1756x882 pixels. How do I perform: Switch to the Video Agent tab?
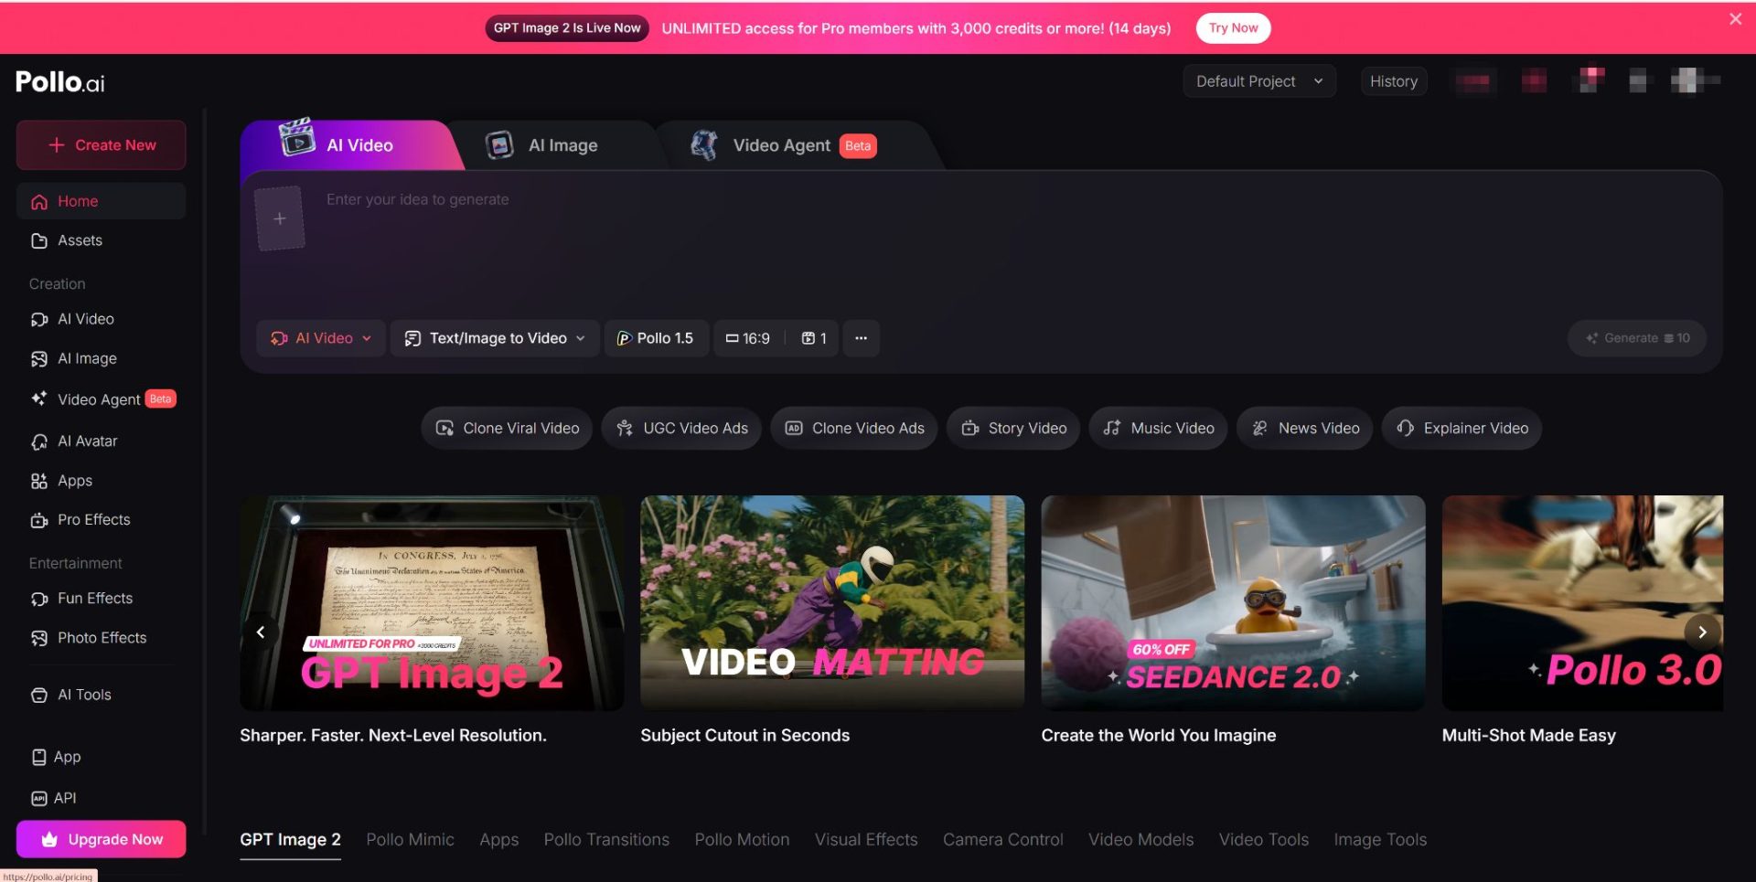click(x=781, y=145)
